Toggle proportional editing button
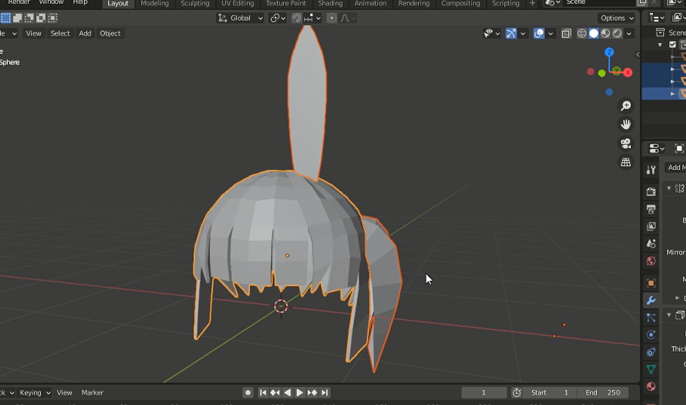The width and height of the screenshot is (686, 405). [x=331, y=18]
